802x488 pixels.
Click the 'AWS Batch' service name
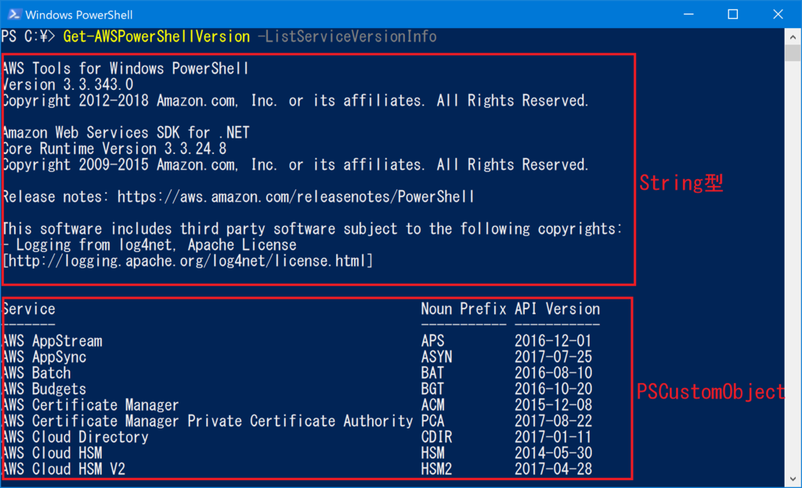(36, 372)
